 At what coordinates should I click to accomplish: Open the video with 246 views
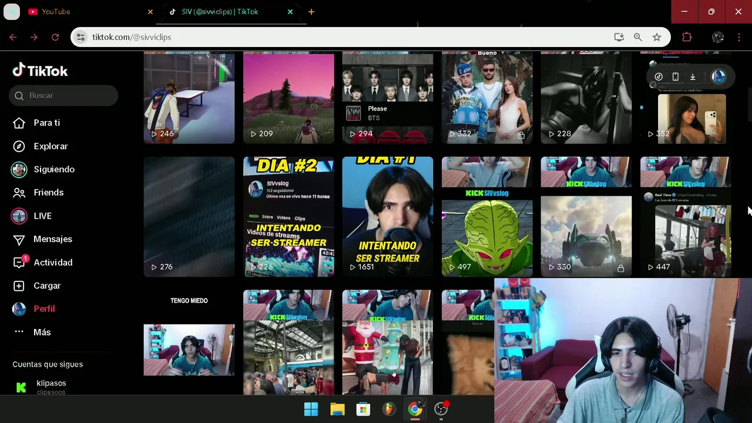[x=189, y=98]
